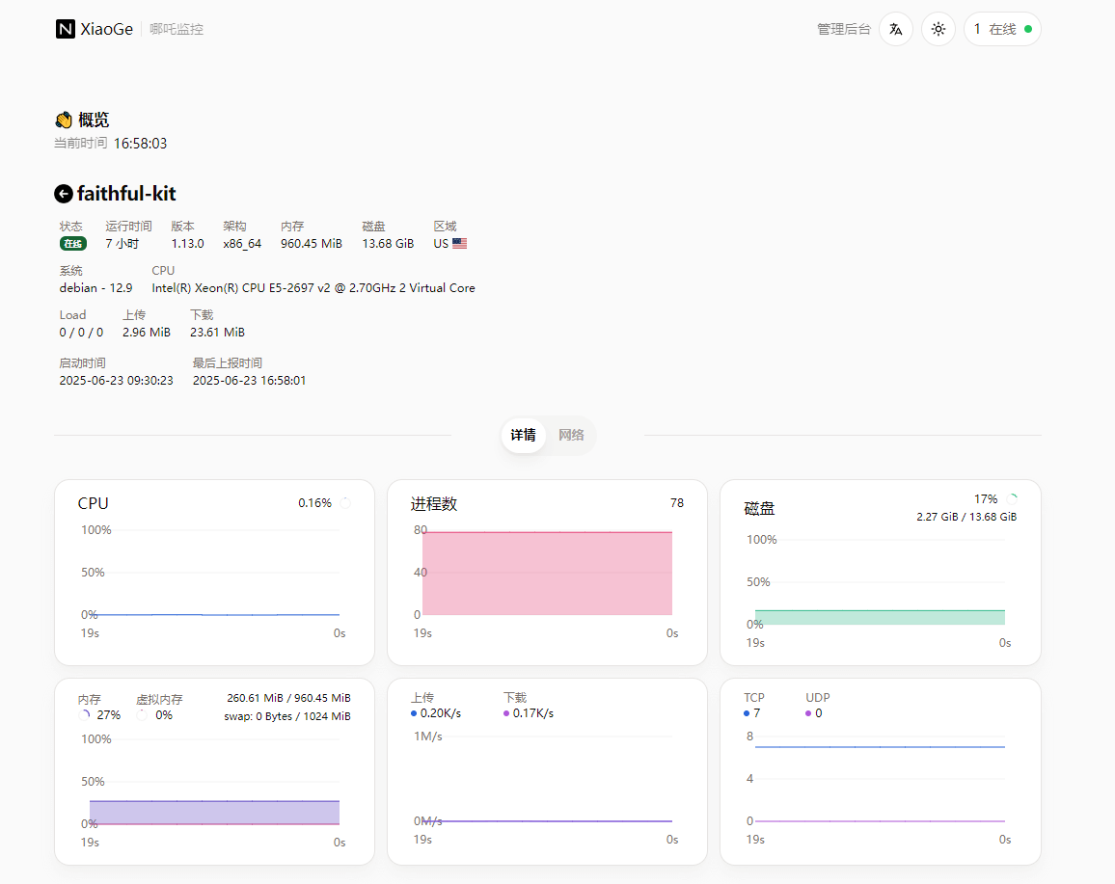
Task: Toggle the light/dark theme sun icon
Action: point(938,29)
